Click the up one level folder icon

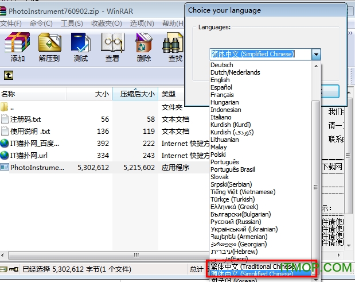coord(9,75)
